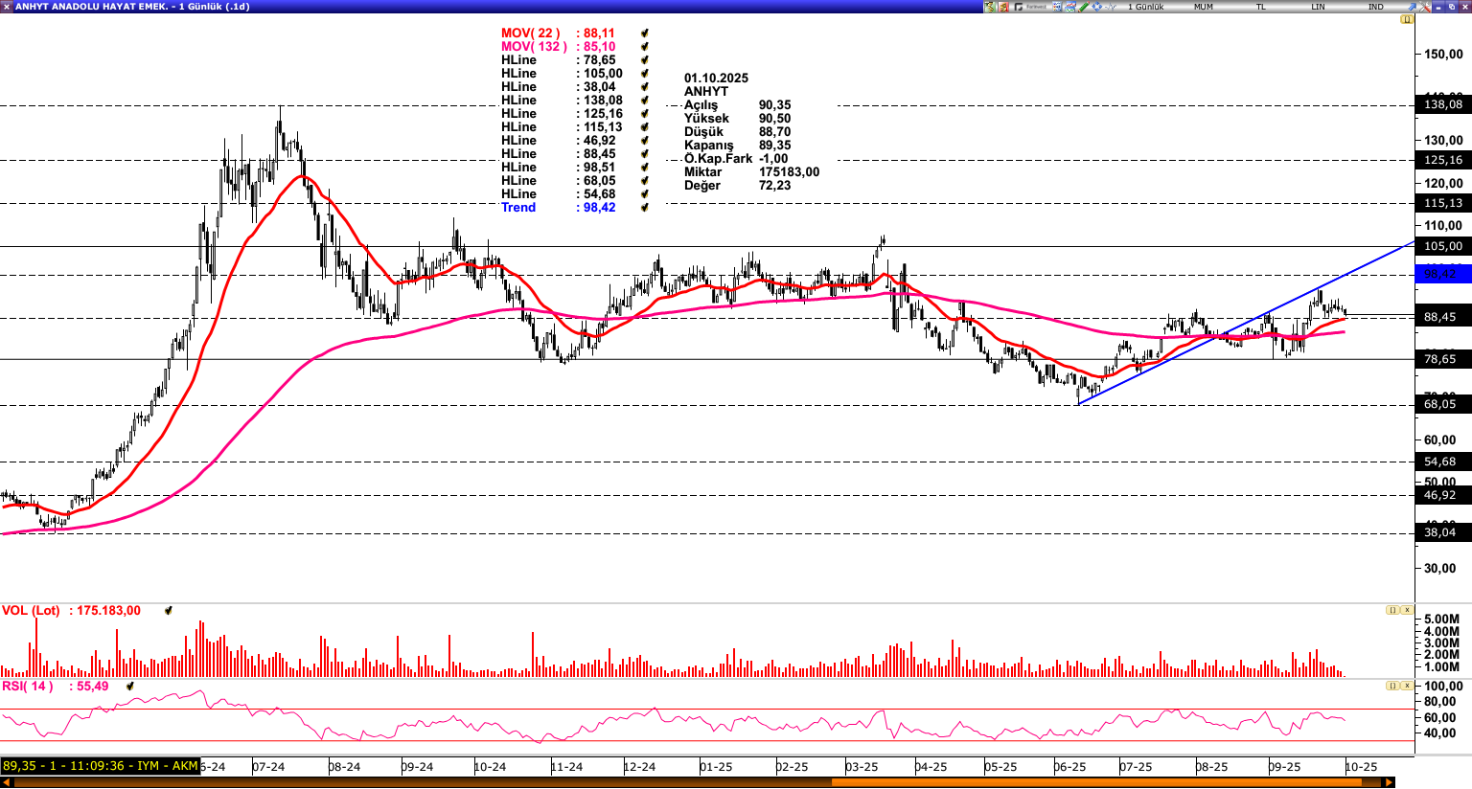This screenshot has height=789, width=1472.
Task: Click the blue diagonal arrow icon
Action: [x=1412, y=7]
